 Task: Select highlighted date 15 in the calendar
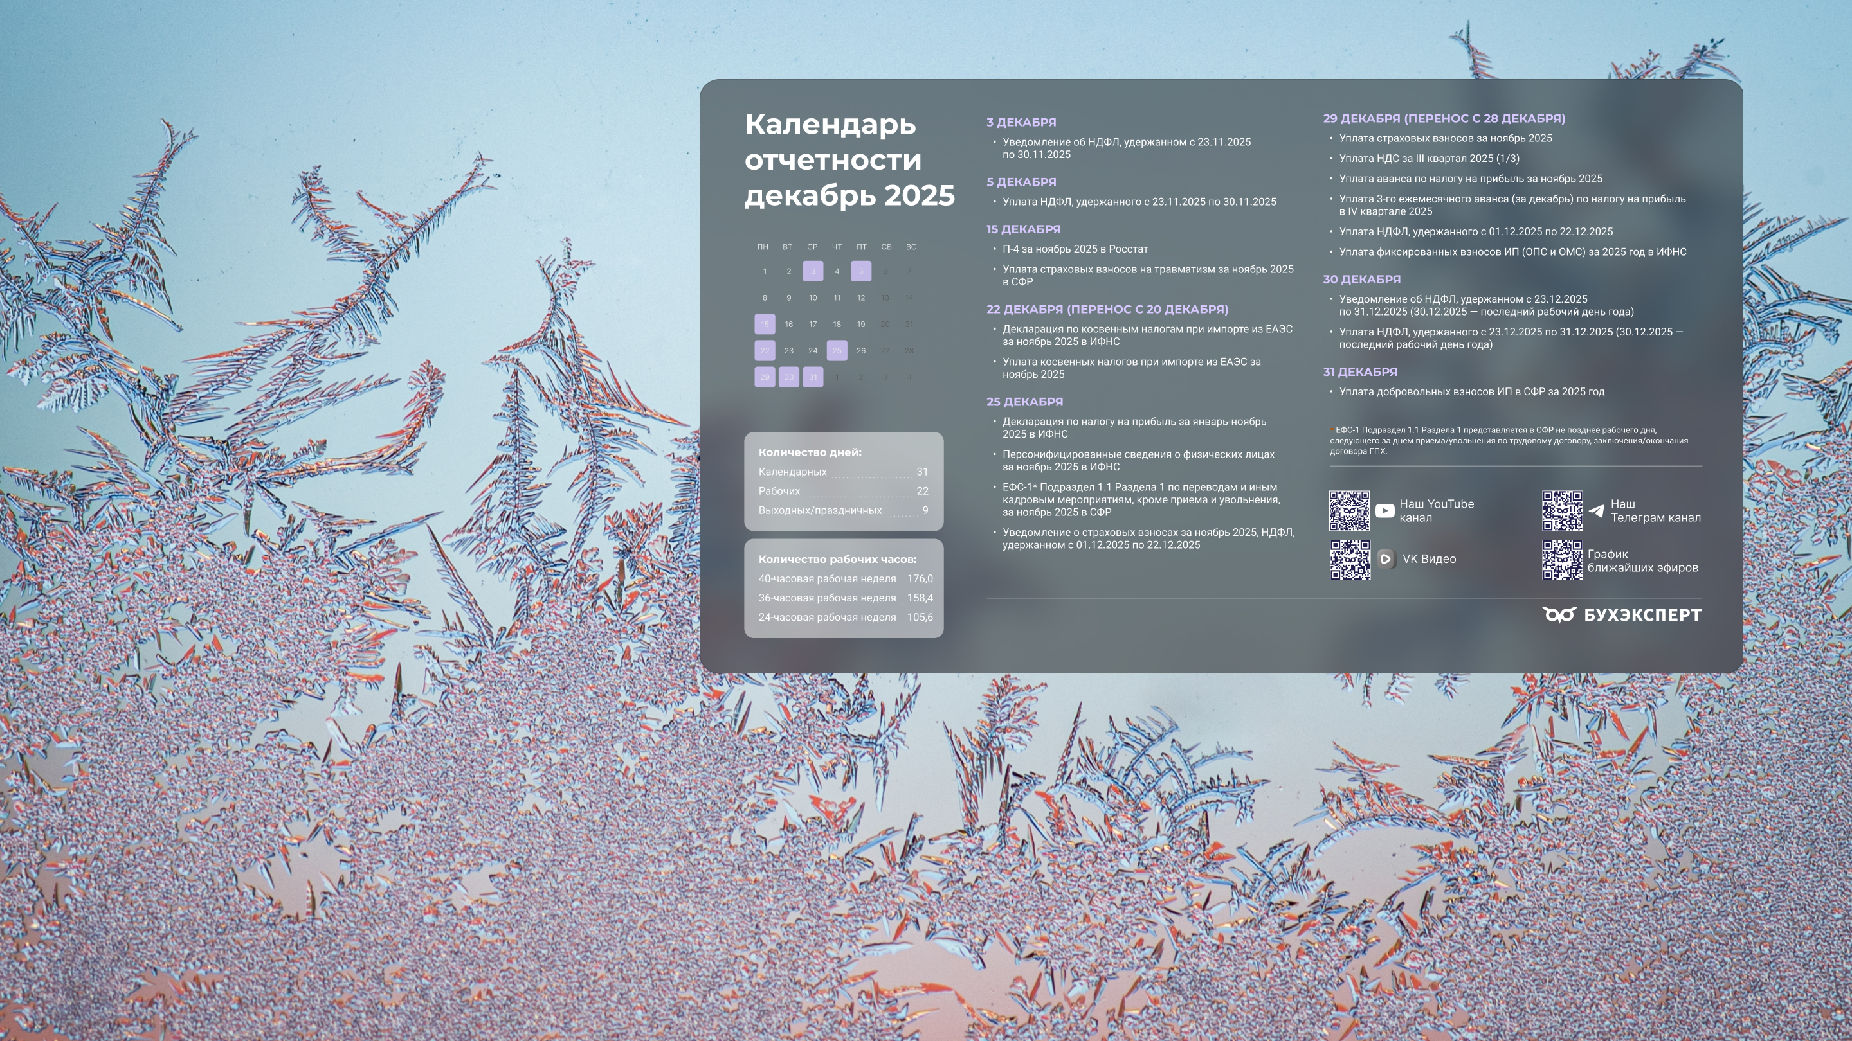click(765, 325)
